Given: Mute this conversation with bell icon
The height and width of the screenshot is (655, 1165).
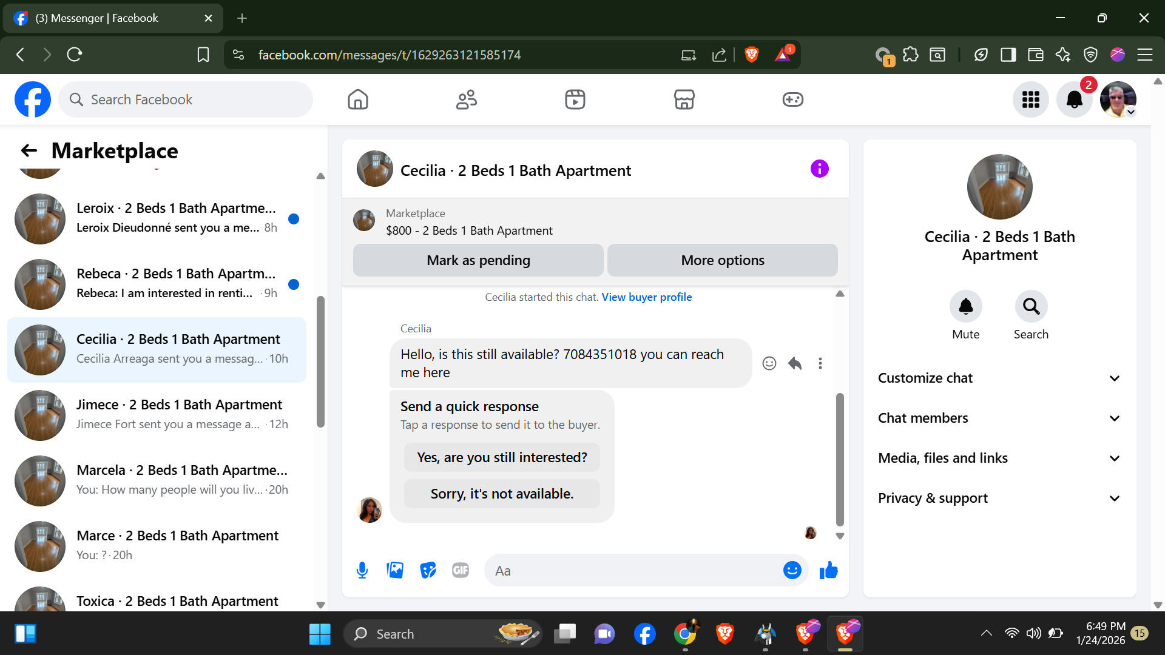Looking at the screenshot, I should pyautogui.click(x=965, y=307).
